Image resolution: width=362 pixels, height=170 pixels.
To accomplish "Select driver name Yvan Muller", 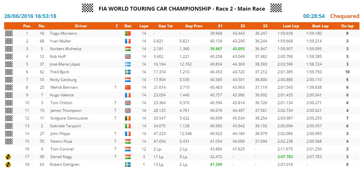I will (60, 41).
